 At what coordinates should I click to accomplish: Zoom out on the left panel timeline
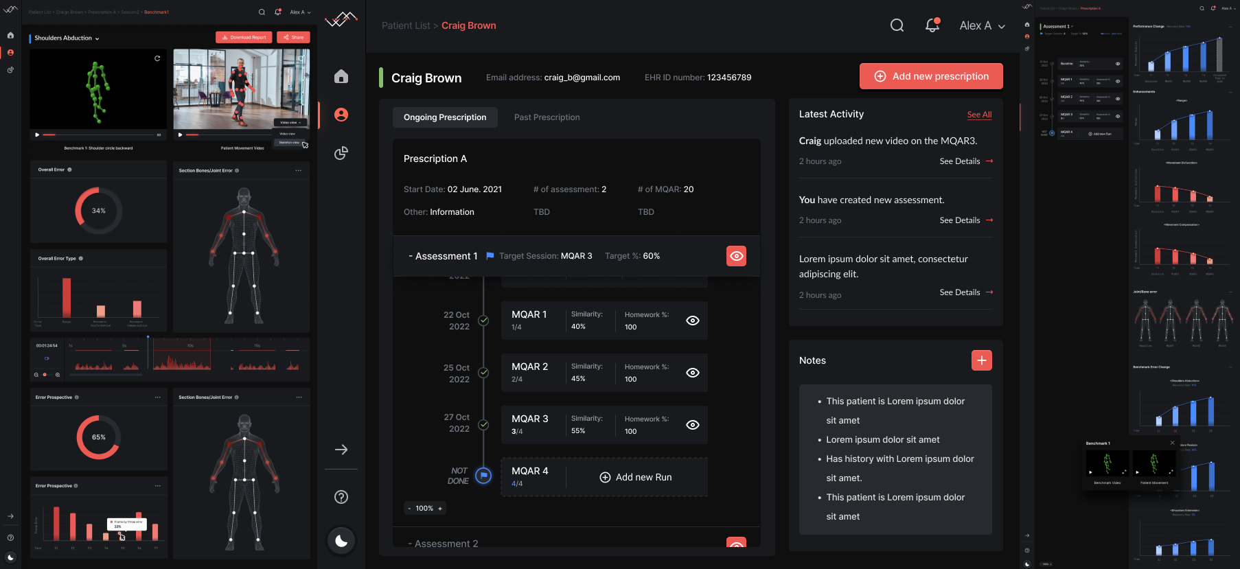tap(36, 375)
